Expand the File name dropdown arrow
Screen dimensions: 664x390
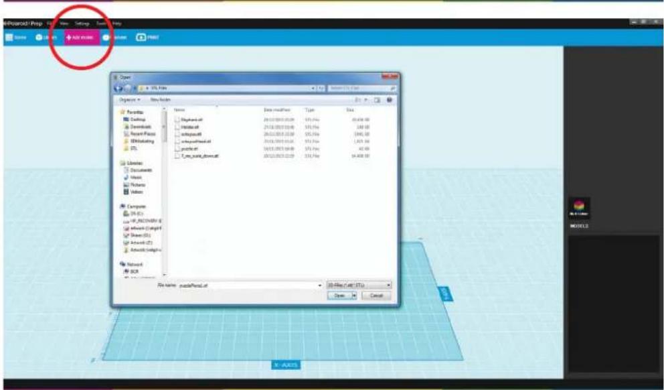(320, 285)
